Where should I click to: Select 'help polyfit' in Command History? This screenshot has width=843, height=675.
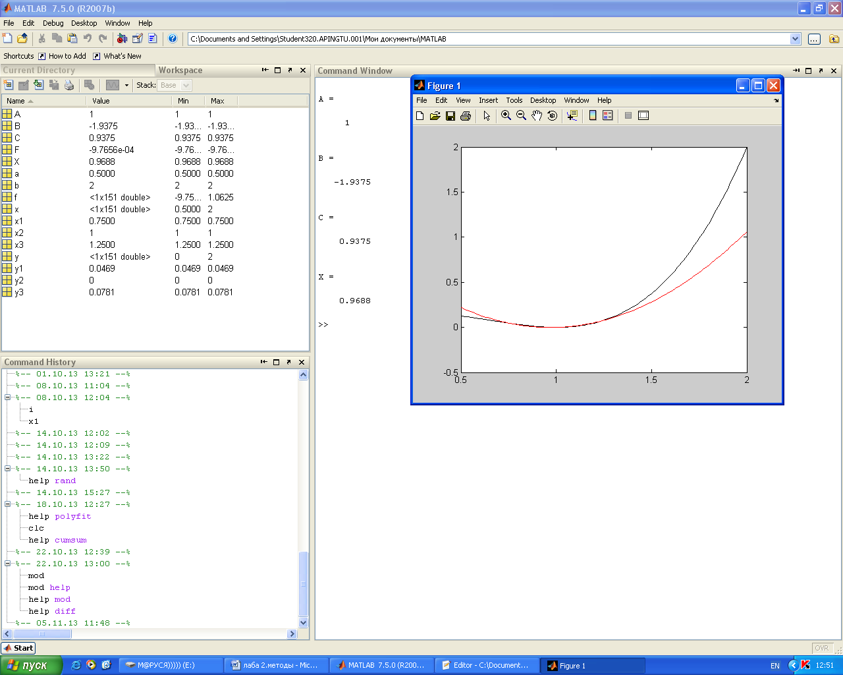pyautogui.click(x=60, y=516)
